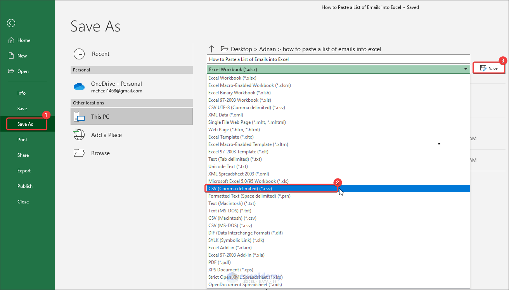Click the Home house icon
509x290 pixels.
point(11,40)
